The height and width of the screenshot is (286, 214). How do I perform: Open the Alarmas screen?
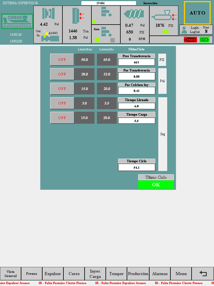tap(160, 274)
